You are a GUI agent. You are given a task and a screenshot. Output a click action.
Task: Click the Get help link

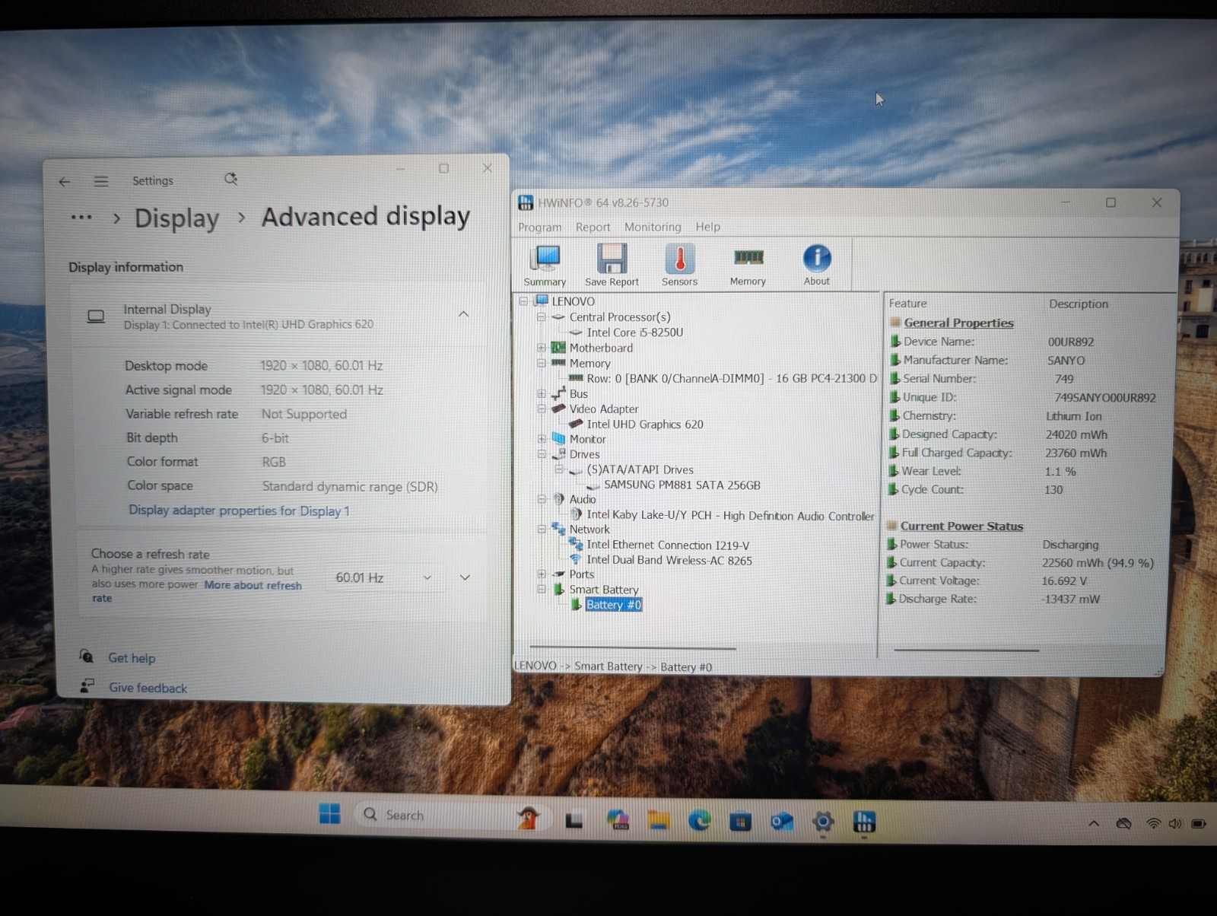coord(132,658)
